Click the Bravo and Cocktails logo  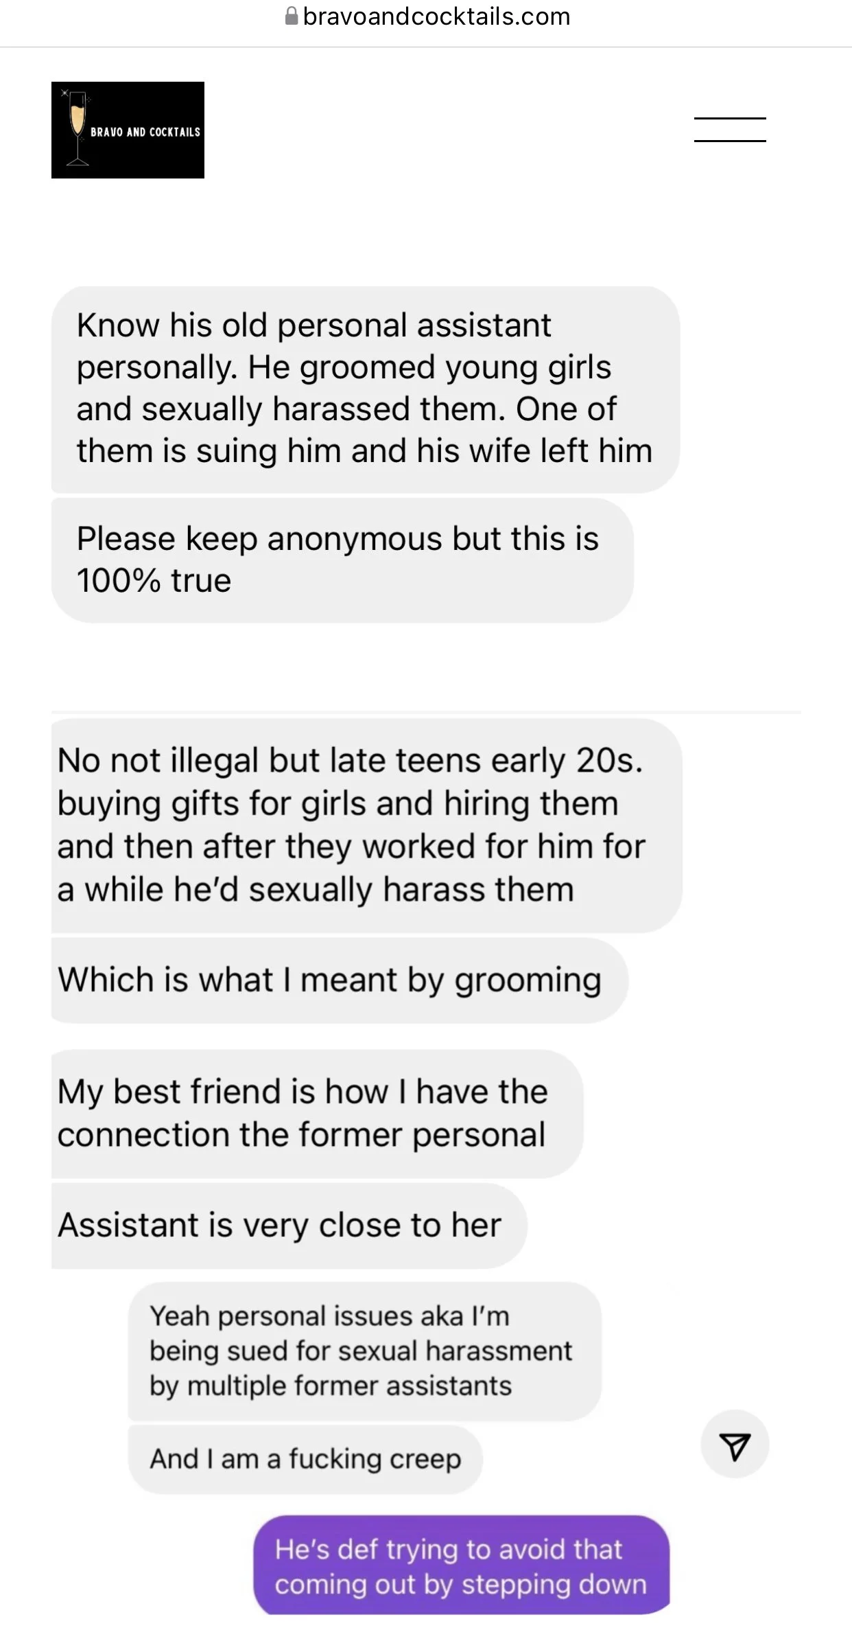pyautogui.click(x=128, y=130)
